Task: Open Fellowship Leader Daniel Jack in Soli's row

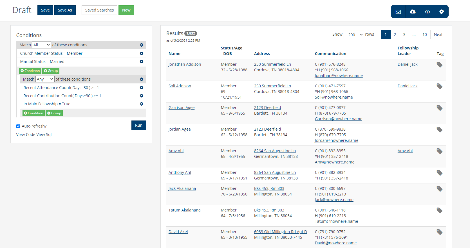Action: [408, 86]
